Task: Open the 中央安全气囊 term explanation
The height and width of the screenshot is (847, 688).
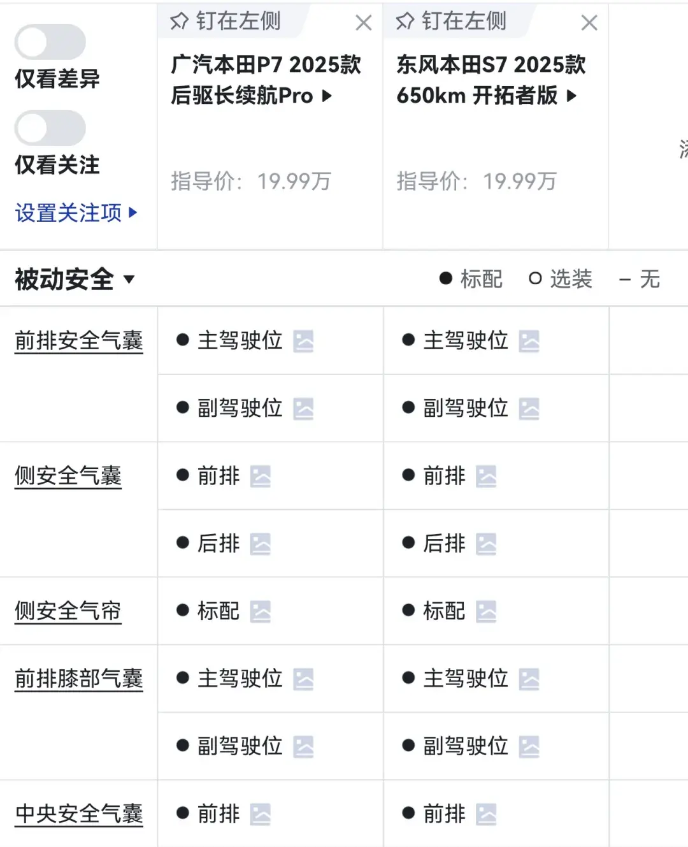Action: point(79,814)
